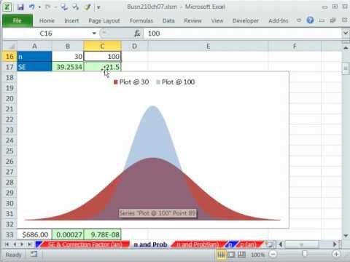350x262 pixels.
Task: Select column E header
Action: click(209, 46)
